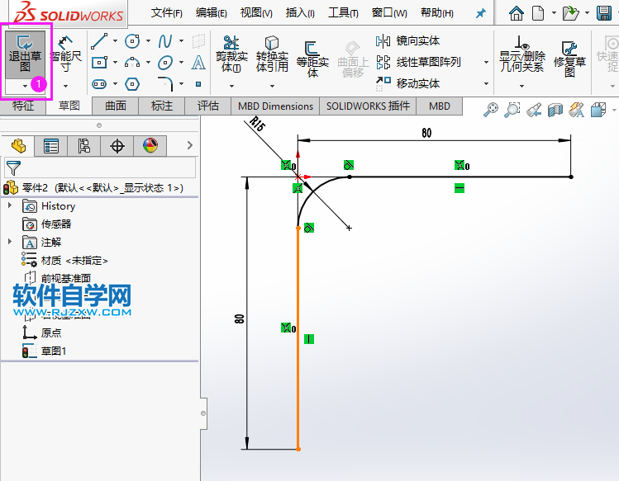
Task: Open the 工具(T) Tools menu
Action: point(343,13)
